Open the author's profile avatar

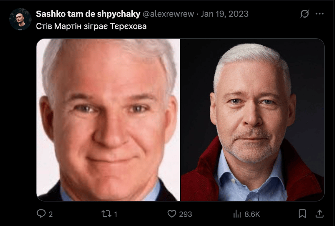pos(20,19)
